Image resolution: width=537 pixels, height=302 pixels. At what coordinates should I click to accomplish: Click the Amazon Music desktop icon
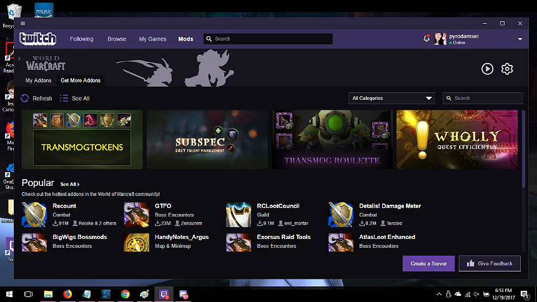coord(44,10)
